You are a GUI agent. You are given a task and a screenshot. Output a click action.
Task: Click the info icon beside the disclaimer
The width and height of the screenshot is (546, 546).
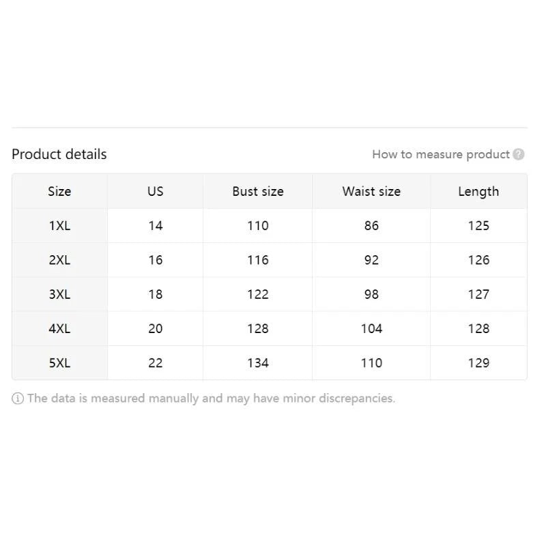click(18, 399)
